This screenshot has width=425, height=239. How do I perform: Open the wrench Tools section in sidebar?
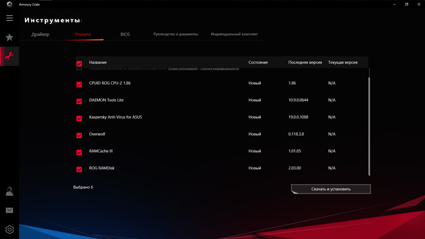9,57
